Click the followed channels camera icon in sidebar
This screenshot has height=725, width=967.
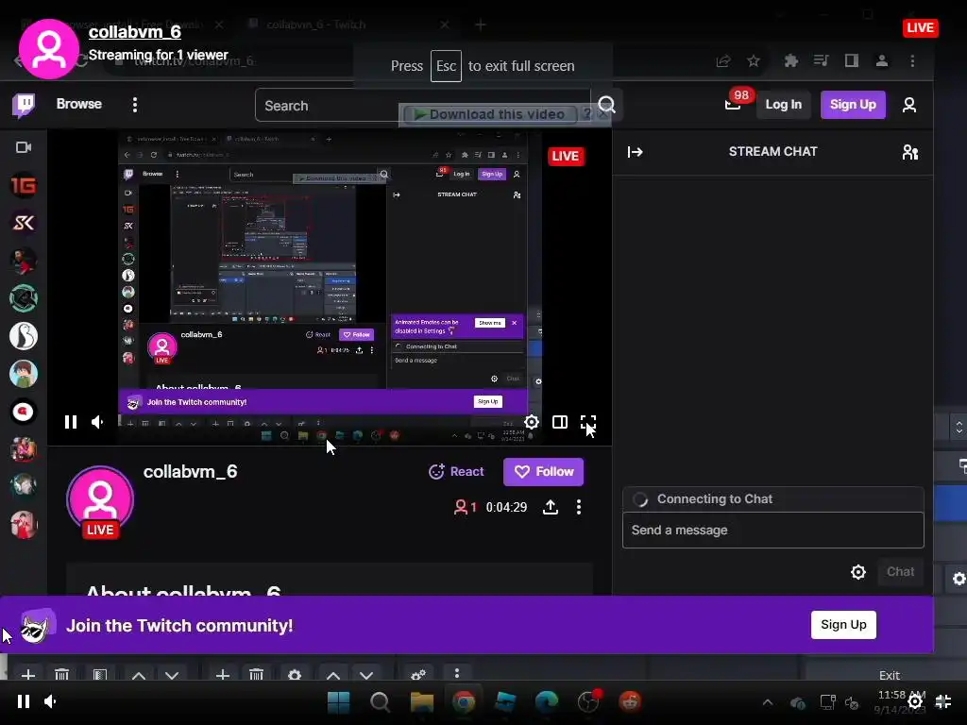tap(24, 147)
